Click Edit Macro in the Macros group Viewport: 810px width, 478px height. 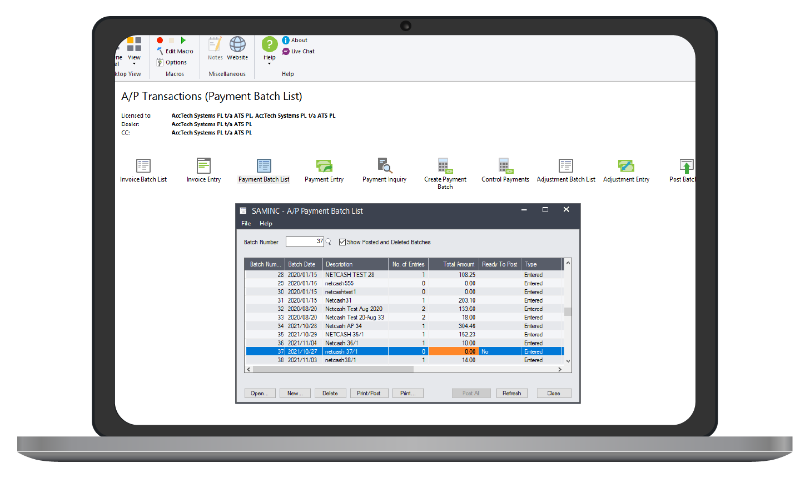[x=175, y=51]
